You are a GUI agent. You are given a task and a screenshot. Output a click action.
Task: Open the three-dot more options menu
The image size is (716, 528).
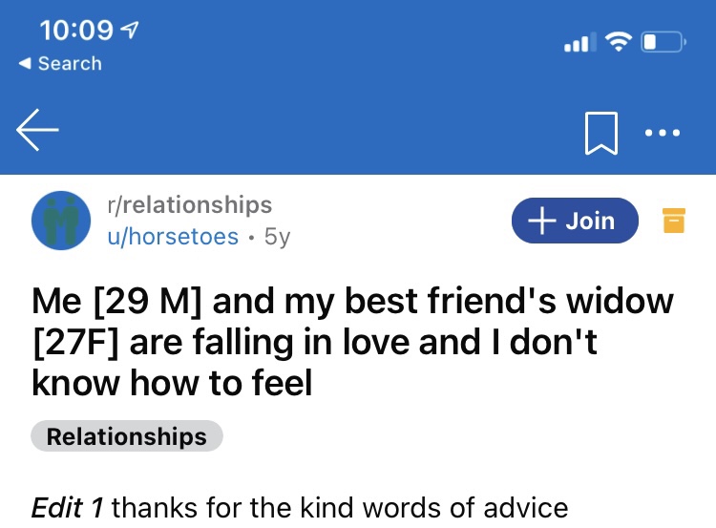[x=663, y=133]
